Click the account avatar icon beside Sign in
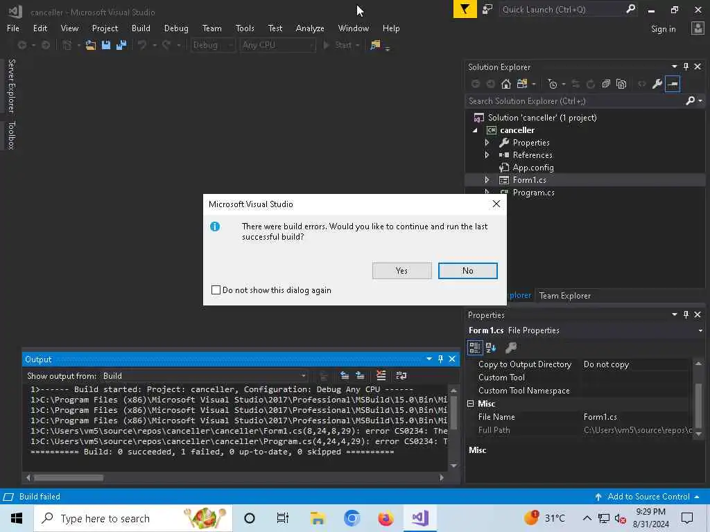The width and height of the screenshot is (710, 532). coord(698,28)
